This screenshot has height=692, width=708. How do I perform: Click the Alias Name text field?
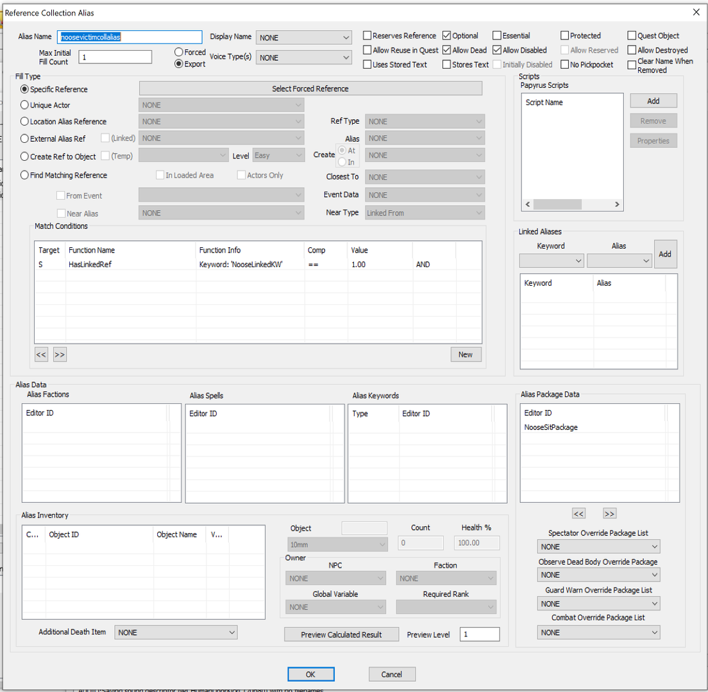[x=130, y=37]
